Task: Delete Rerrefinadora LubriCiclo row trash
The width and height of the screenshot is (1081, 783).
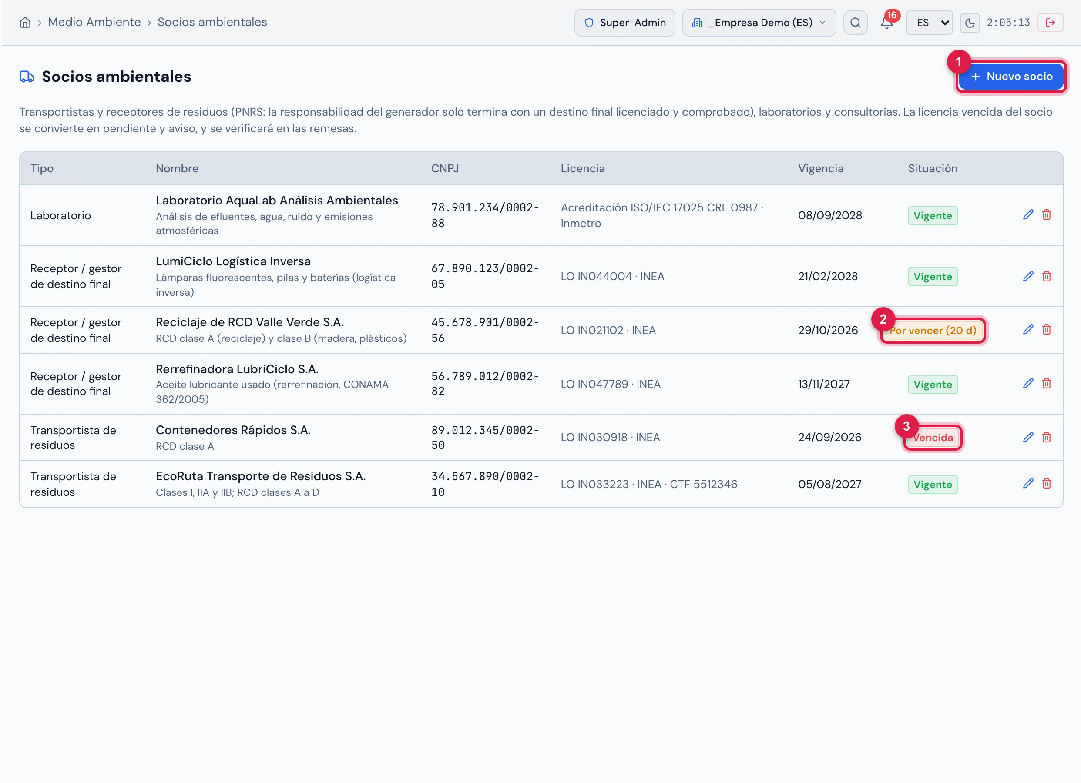Action: (1046, 384)
